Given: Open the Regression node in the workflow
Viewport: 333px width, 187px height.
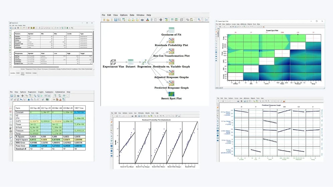Looking at the screenshot, I should coord(144,62).
